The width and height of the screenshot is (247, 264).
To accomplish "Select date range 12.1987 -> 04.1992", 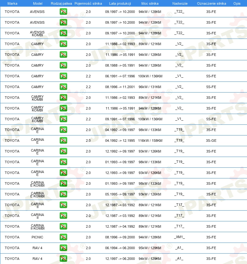I will click(120, 226).
